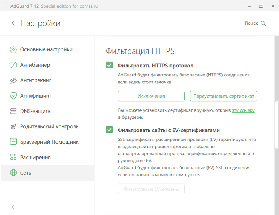Image resolution: width=279 pixels, height=215 pixels.
Task: Go back using arrow beside Настройки
Action: tap(13, 23)
